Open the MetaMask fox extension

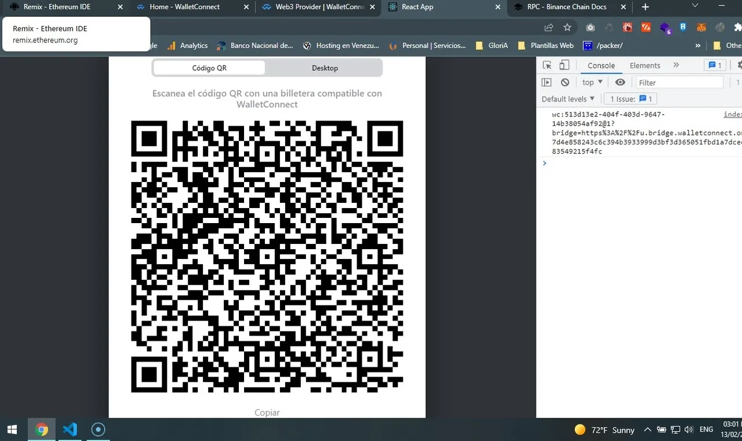point(701,27)
